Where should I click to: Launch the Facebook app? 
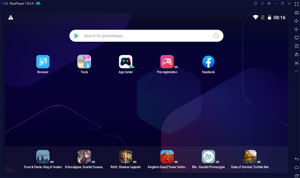pos(208,62)
